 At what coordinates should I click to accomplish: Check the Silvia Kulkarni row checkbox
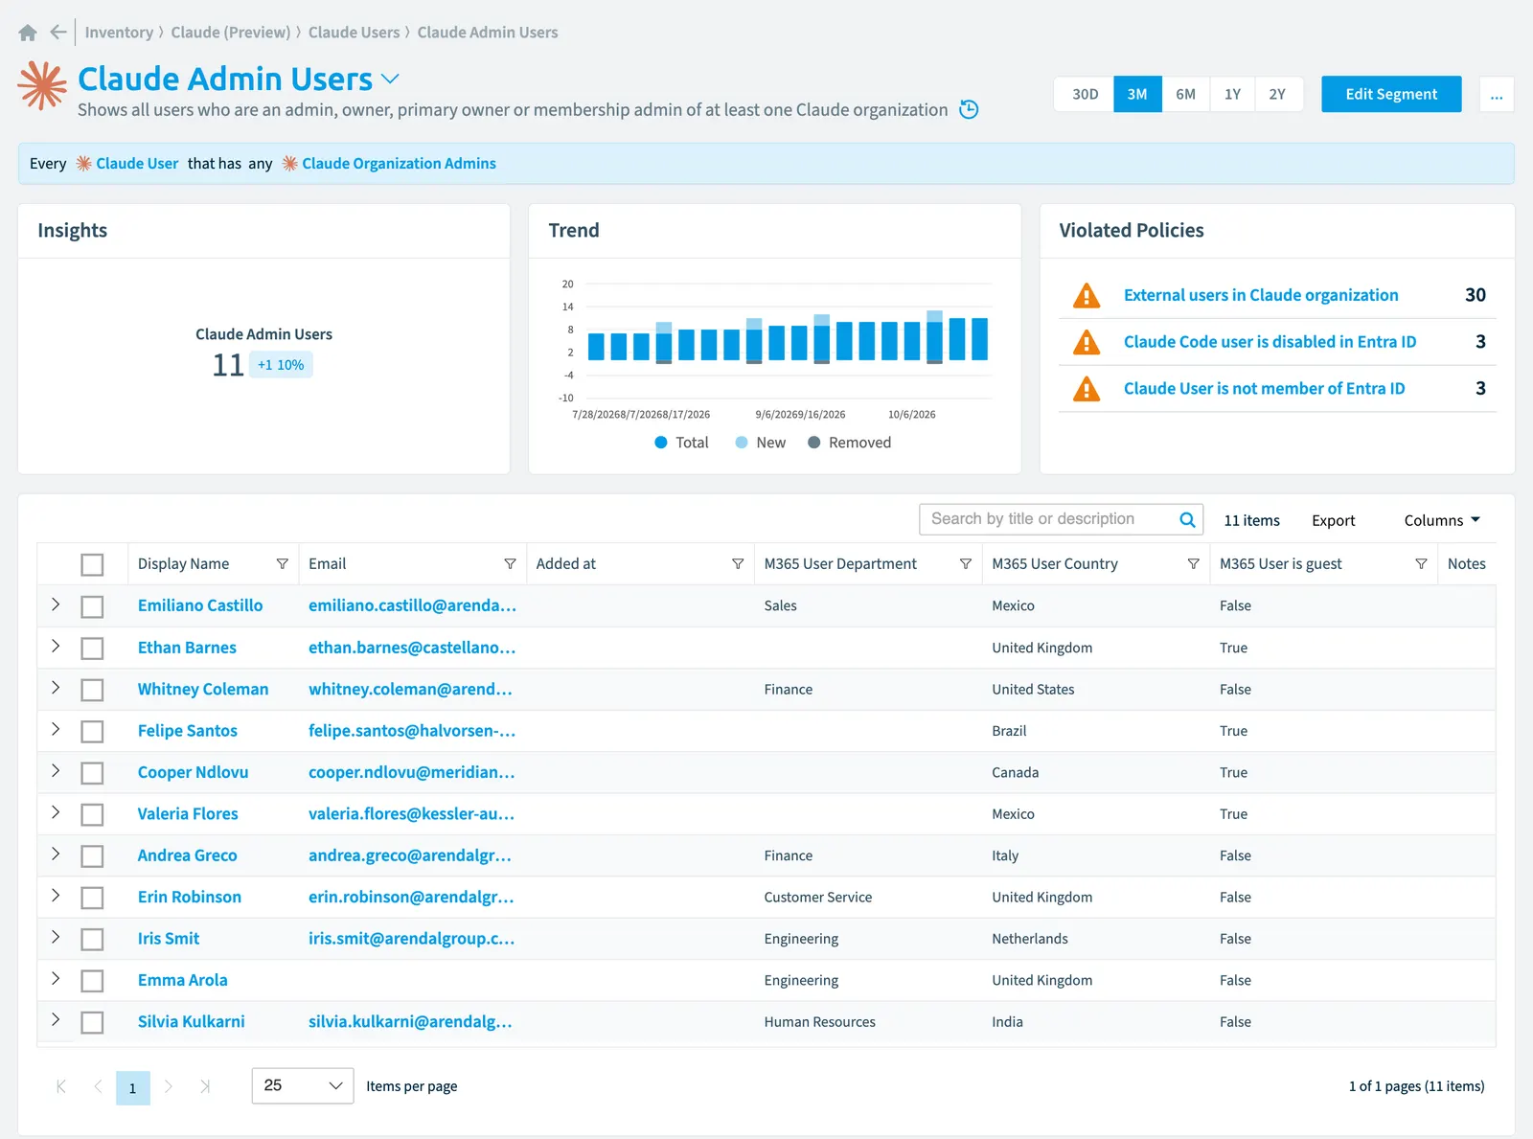click(x=92, y=1022)
